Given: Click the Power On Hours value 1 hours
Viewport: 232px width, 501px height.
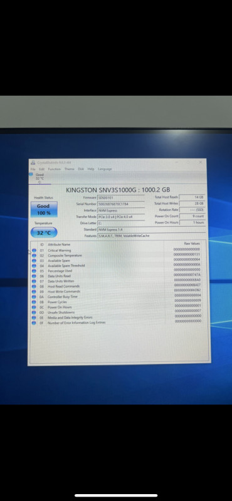Looking at the screenshot, I should [192, 222].
